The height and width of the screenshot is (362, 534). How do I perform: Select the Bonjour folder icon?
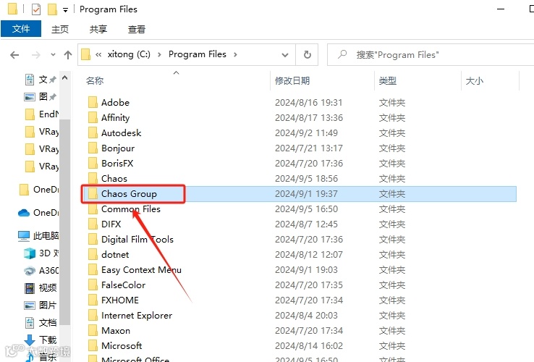(x=93, y=148)
